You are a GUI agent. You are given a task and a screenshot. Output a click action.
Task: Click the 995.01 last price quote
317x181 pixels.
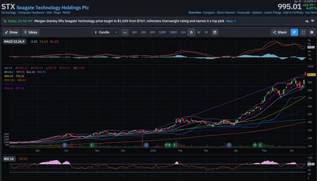289,7
